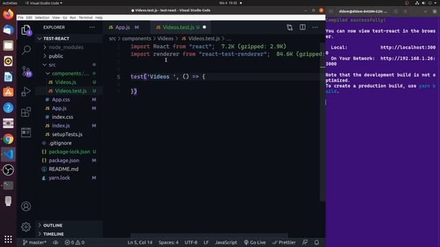Screen dimensions: 440x247
Task: Change language mode via JavaScript indicator
Action: [226, 242]
